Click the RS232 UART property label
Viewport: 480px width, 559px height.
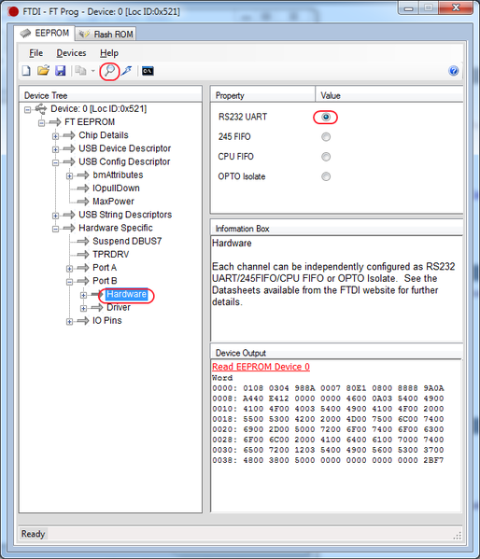(243, 117)
